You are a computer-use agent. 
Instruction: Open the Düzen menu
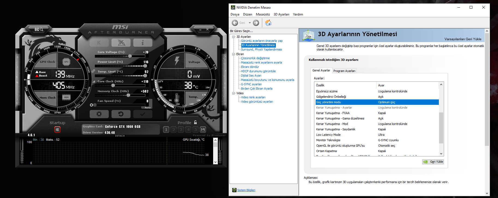click(248, 14)
